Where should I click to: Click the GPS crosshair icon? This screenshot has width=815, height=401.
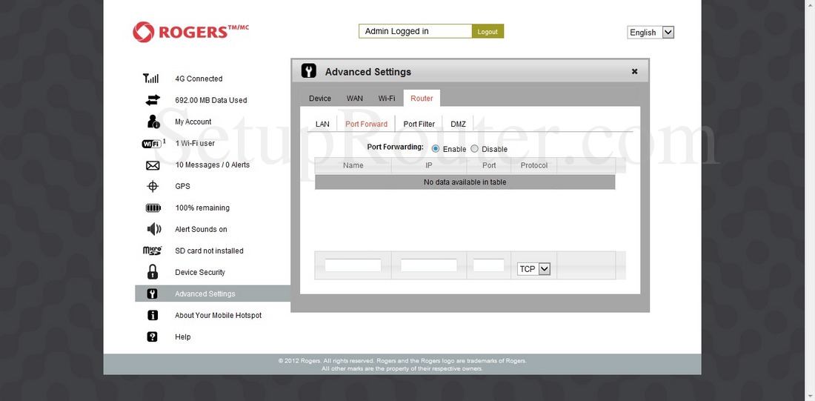click(x=153, y=186)
